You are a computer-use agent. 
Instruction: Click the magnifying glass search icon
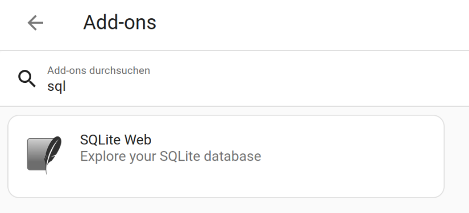[x=27, y=79]
